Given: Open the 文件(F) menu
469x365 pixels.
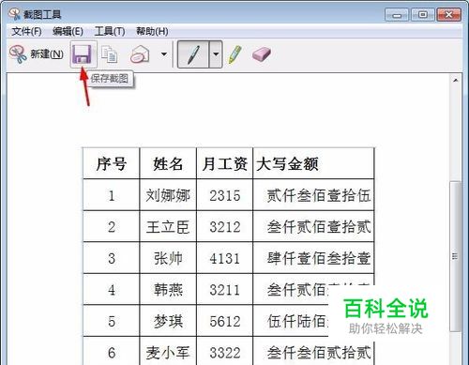Looking at the screenshot, I should [x=26, y=31].
